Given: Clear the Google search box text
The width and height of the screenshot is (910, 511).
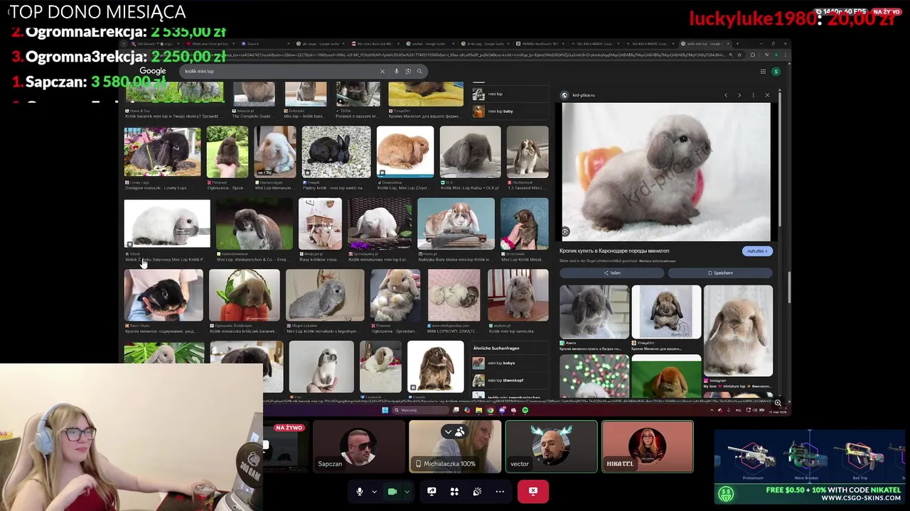Looking at the screenshot, I should (382, 71).
